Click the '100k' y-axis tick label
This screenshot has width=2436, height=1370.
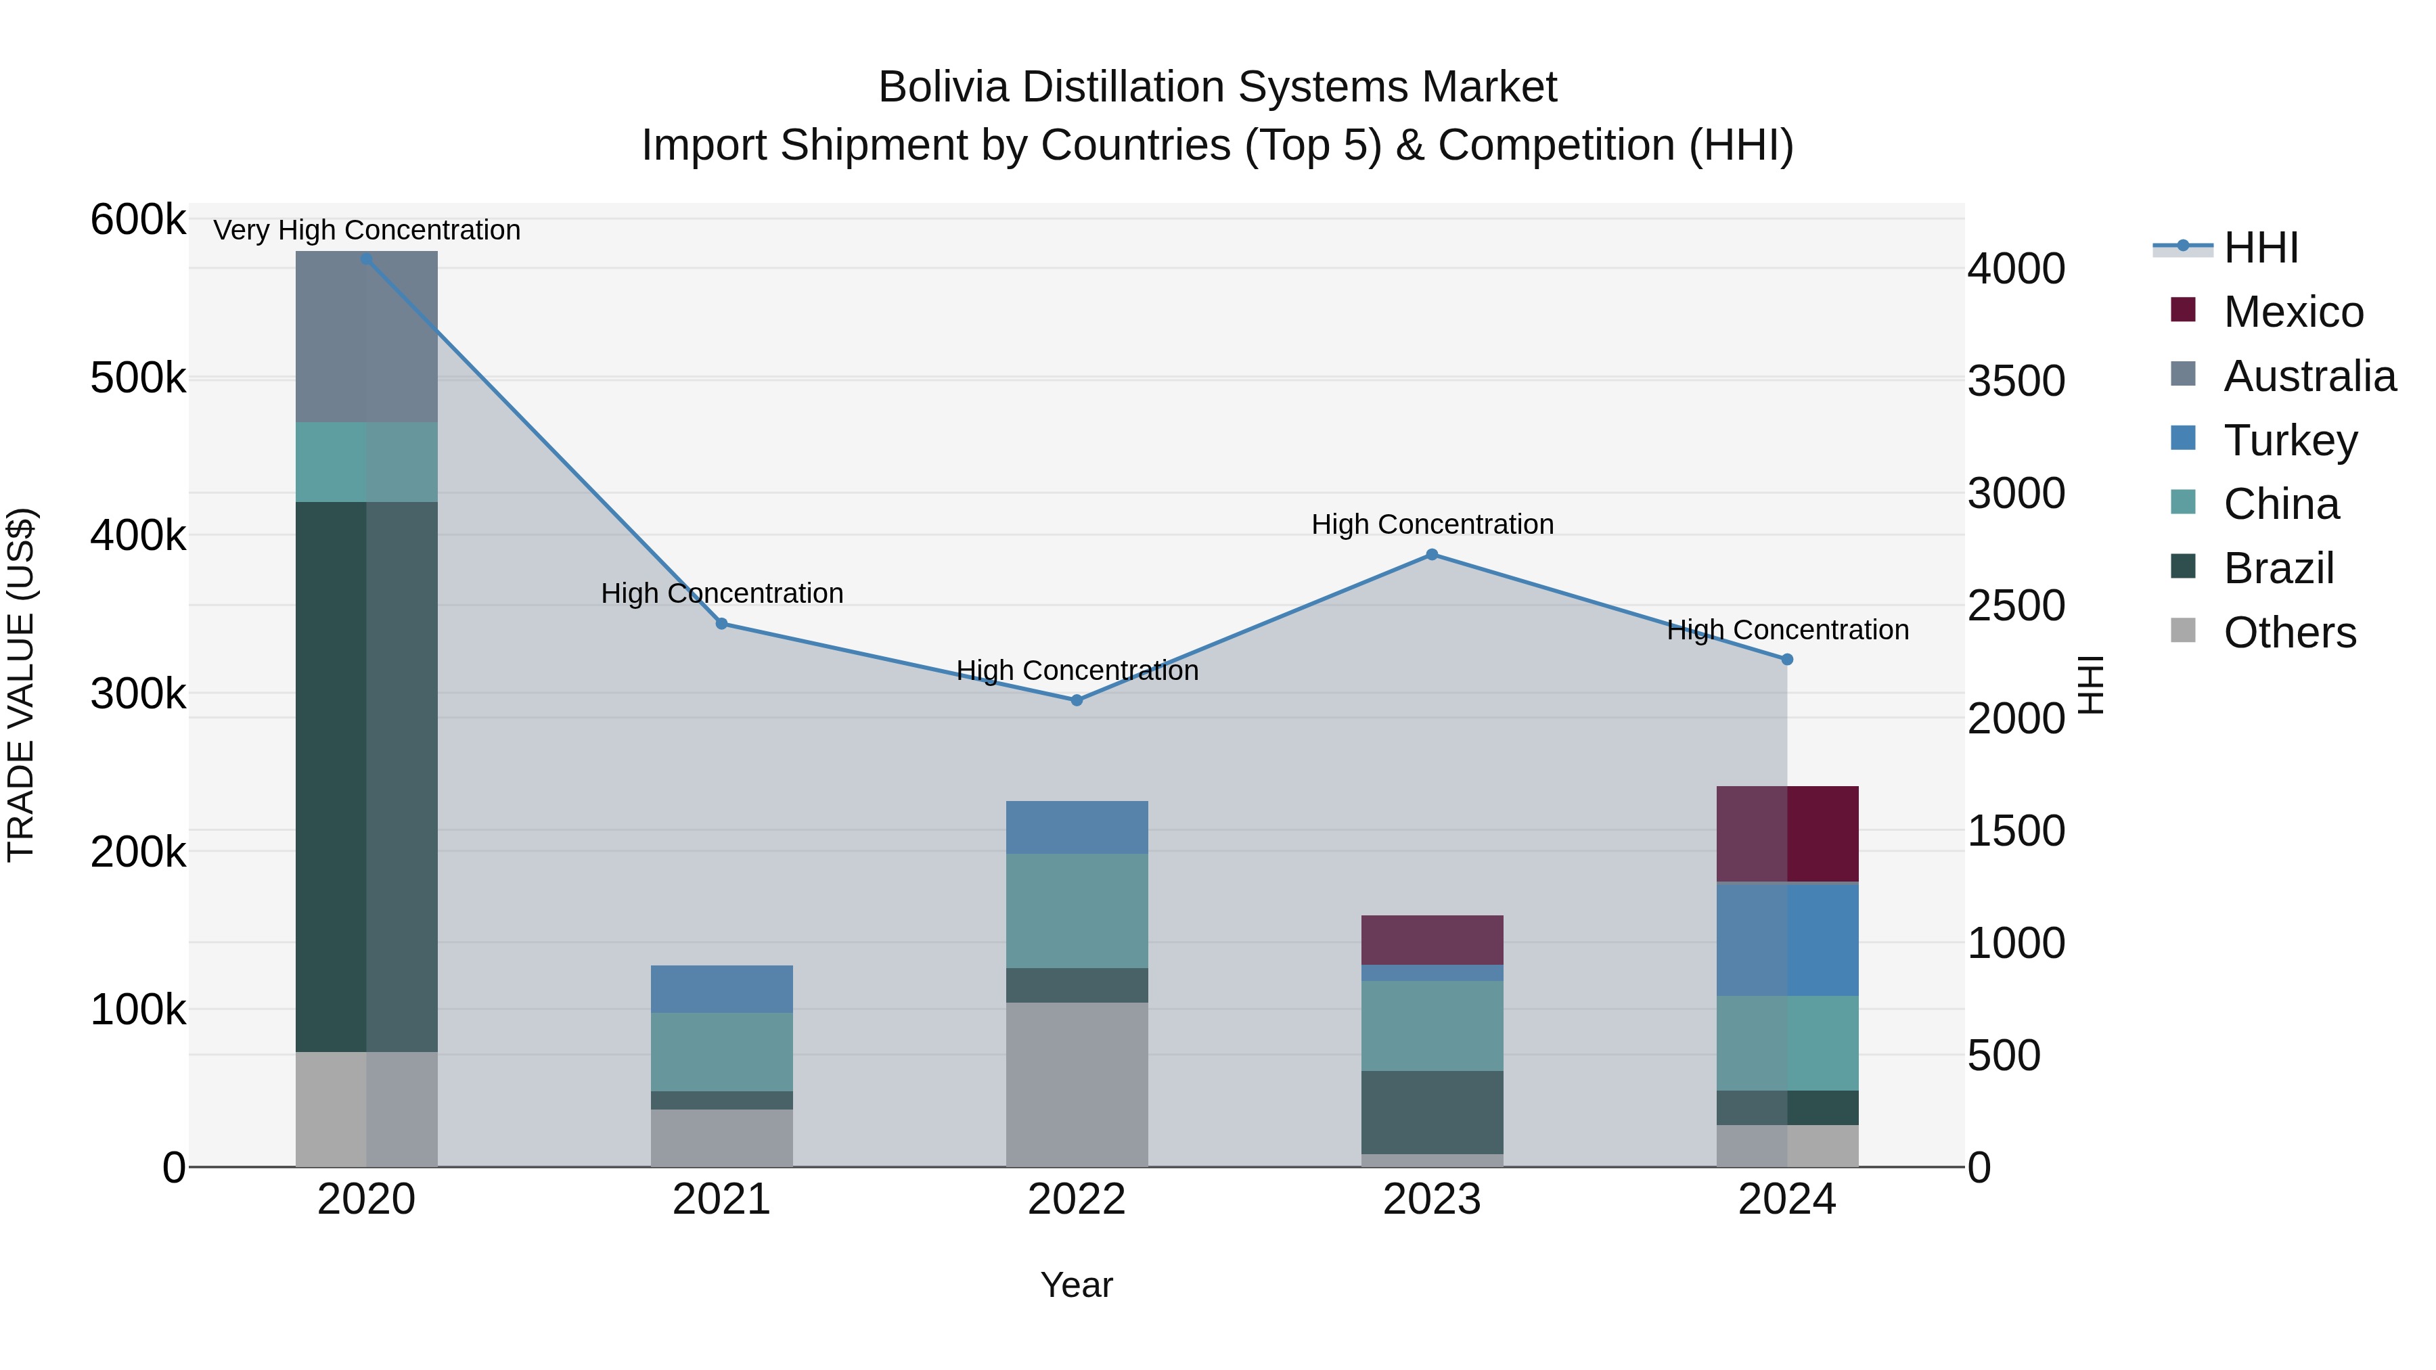(x=139, y=1010)
